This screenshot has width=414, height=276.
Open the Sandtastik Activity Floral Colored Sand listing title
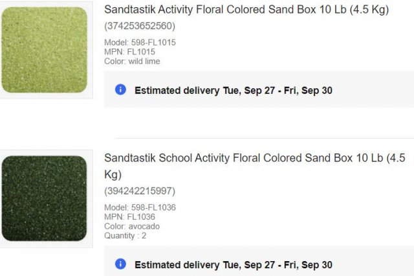coord(246,10)
